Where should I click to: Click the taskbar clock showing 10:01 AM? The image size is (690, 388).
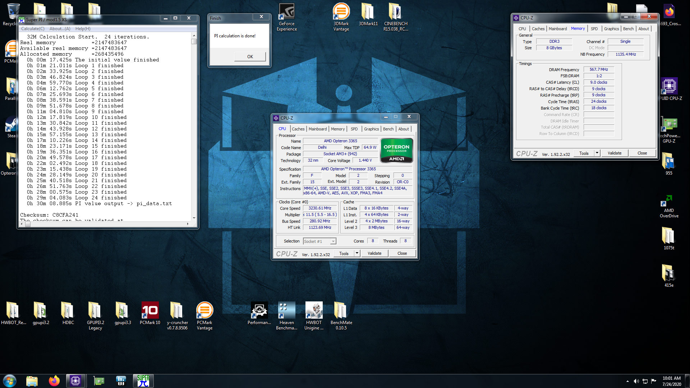672,381
